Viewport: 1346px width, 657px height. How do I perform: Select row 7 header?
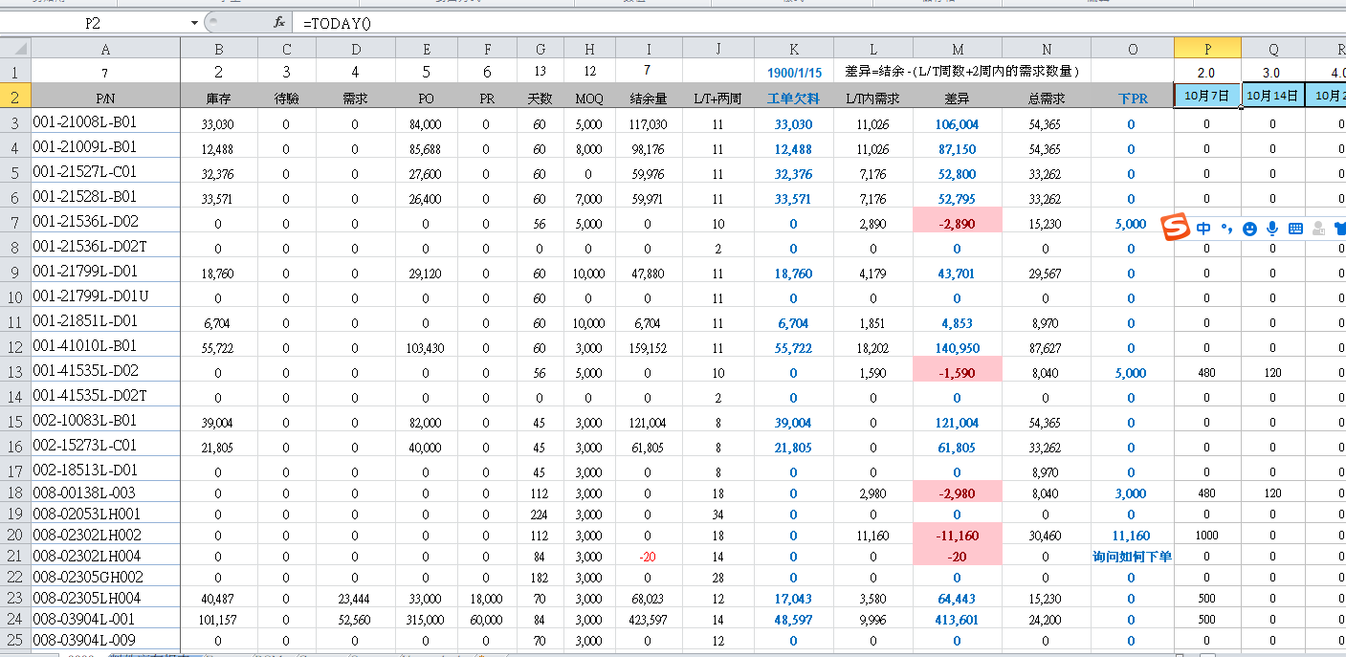pyautogui.click(x=15, y=223)
